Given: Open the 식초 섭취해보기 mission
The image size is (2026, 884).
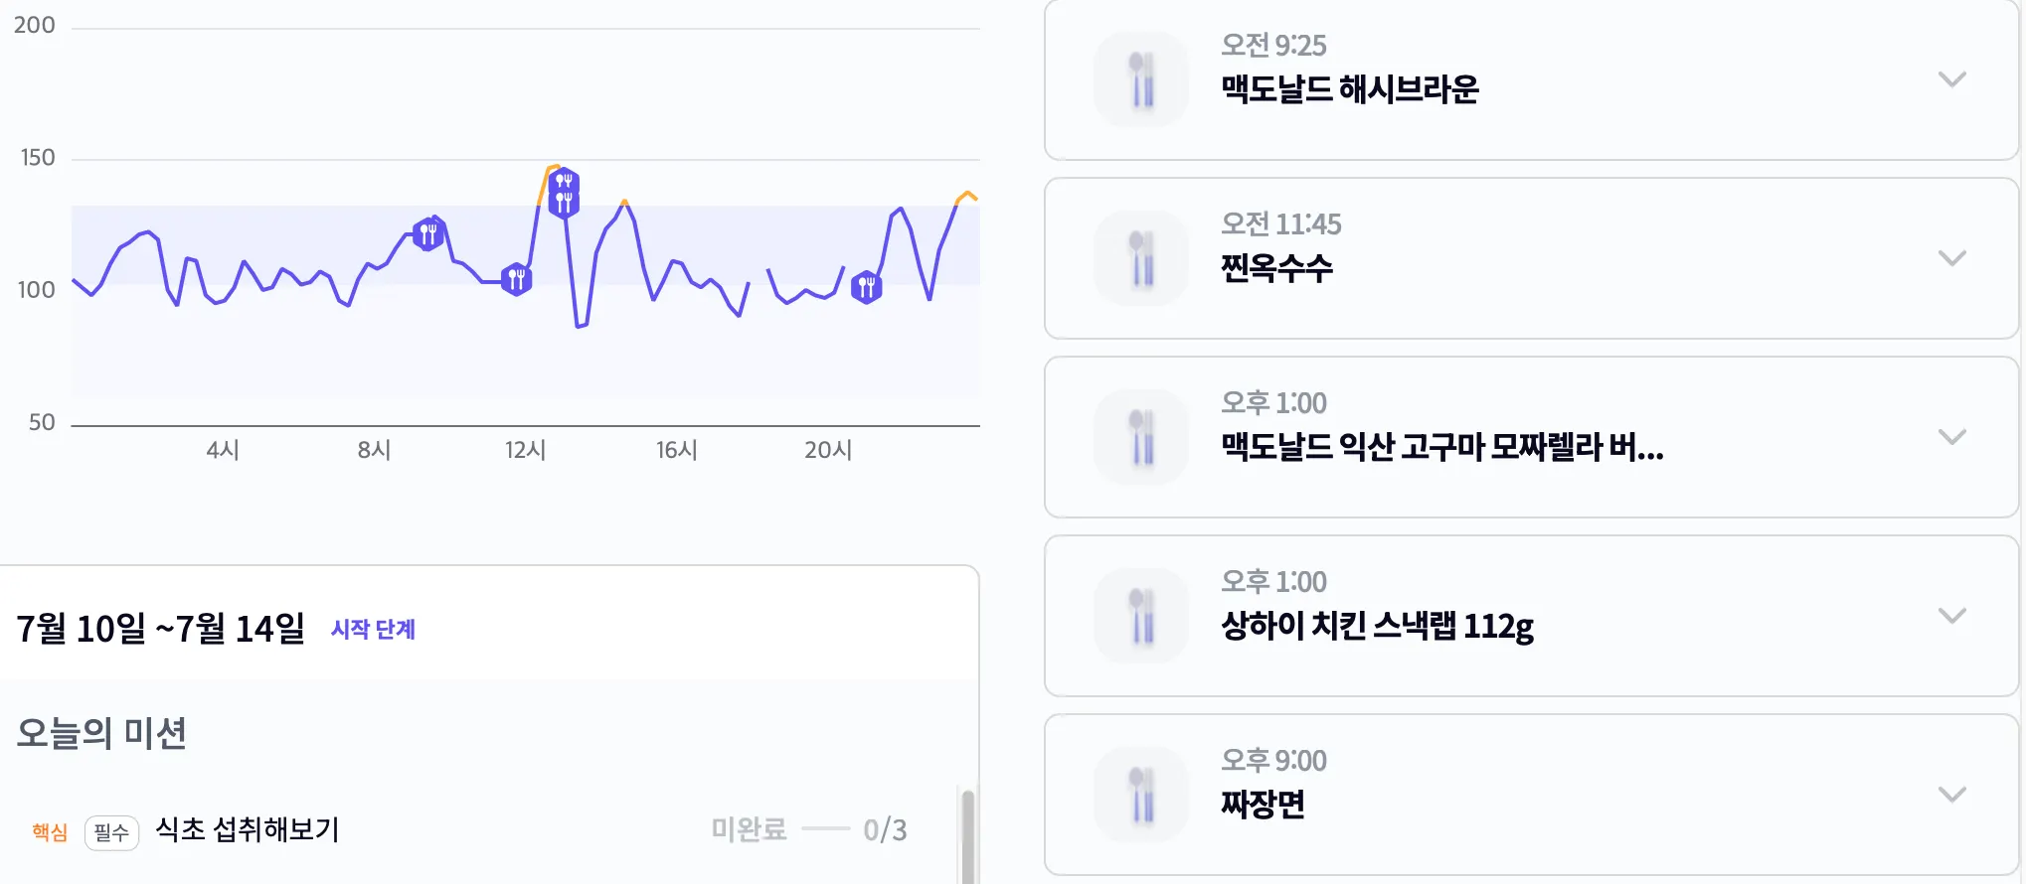Looking at the screenshot, I should (x=248, y=829).
